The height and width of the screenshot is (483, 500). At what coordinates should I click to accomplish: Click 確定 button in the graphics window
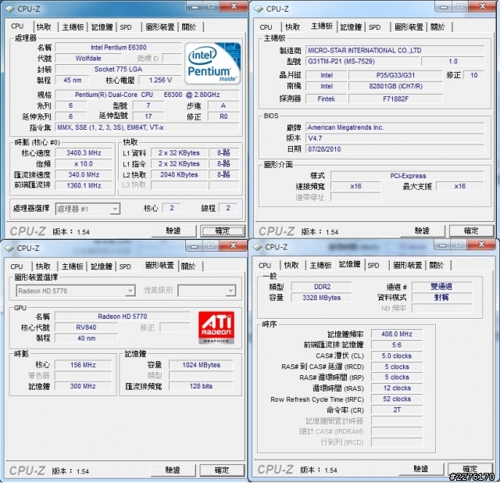(222, 470)
